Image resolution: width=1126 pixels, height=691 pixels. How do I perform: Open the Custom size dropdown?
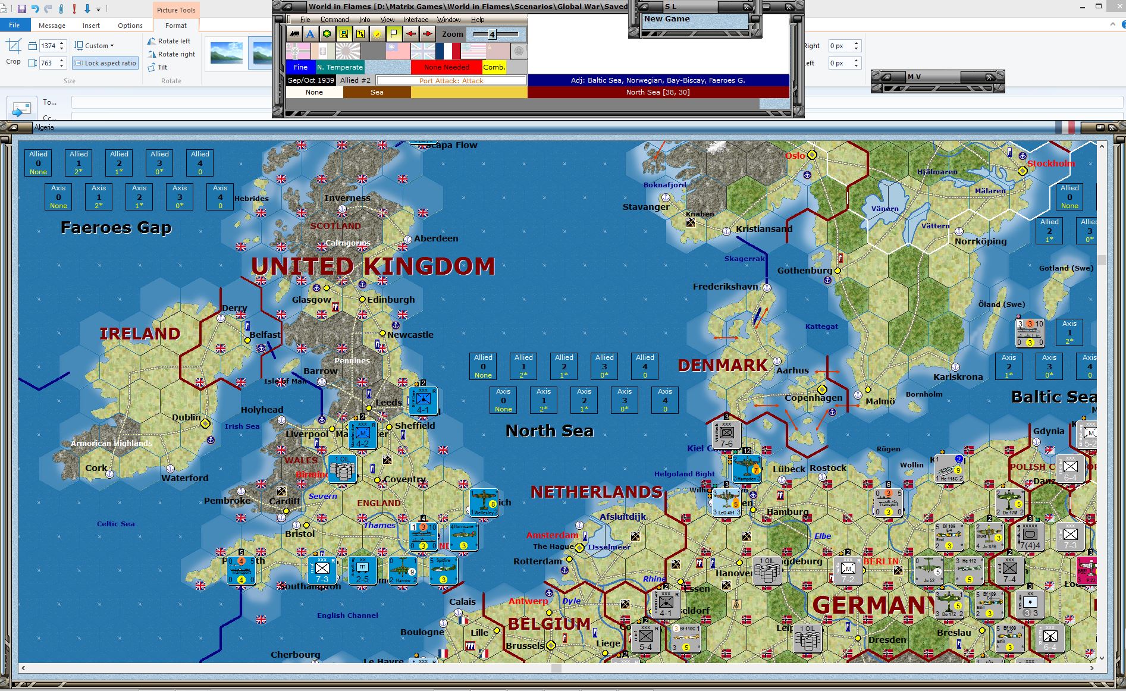tap(94, 46)
